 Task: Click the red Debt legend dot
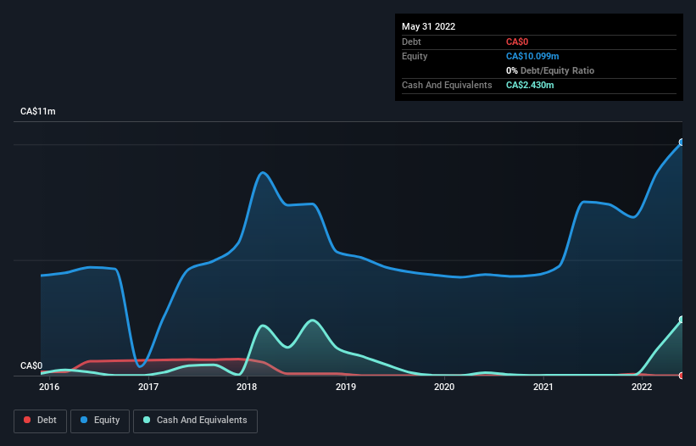tap(27, 420)
